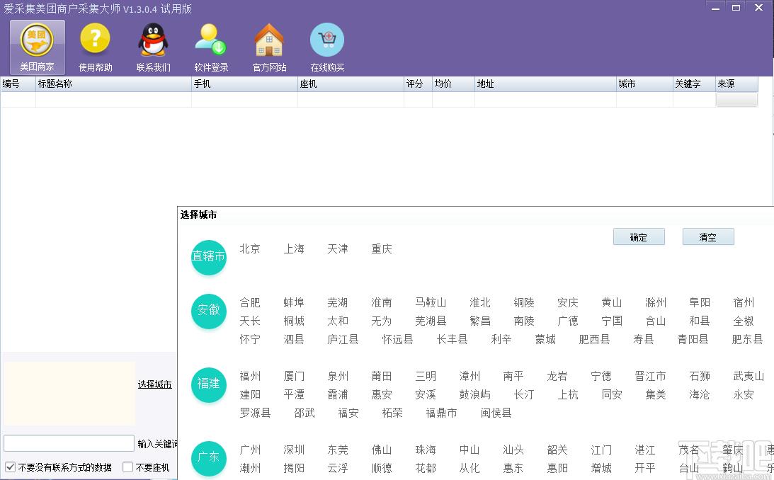Viewport: 774px width, 480px height.
Task: Choose city 佛山
Action: click(382, 450)
